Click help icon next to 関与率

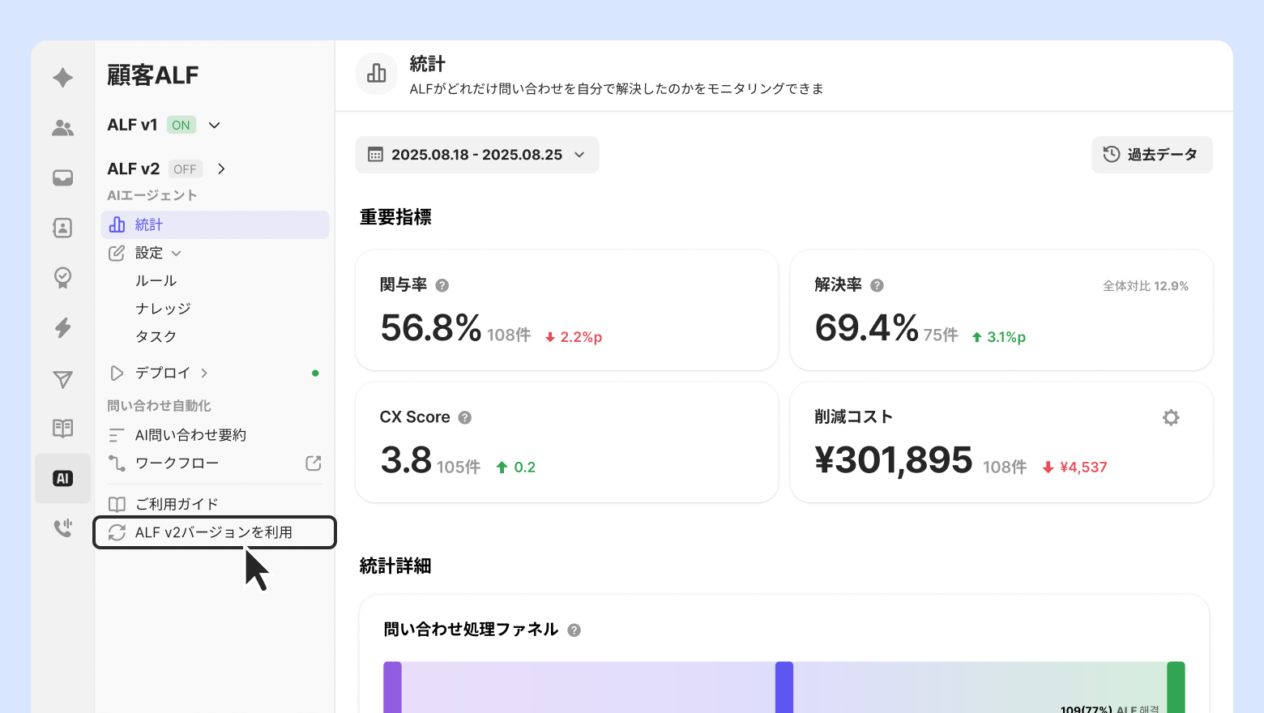click(x=442, y=285)
